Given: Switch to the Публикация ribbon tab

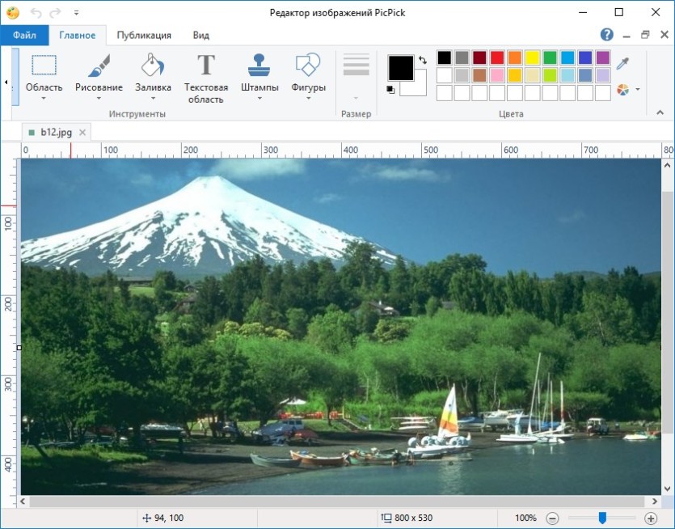Looking at the screenshot, I should tap(144, 36).
